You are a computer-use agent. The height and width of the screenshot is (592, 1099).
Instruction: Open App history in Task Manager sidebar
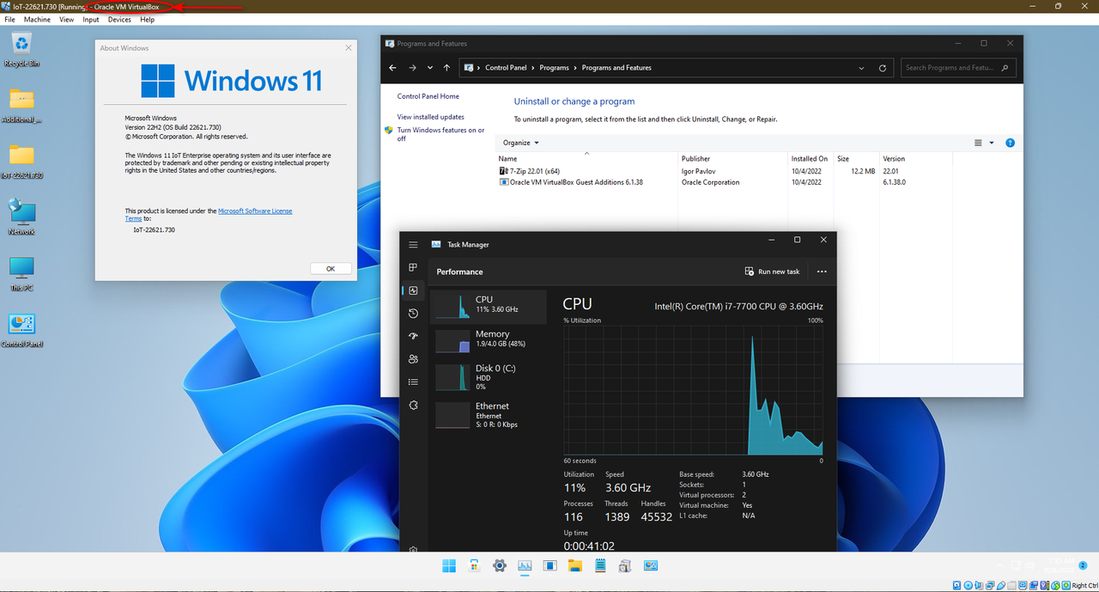413,314
